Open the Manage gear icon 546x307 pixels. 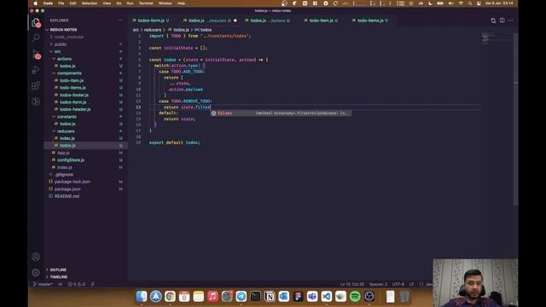(x=36, y=273)
